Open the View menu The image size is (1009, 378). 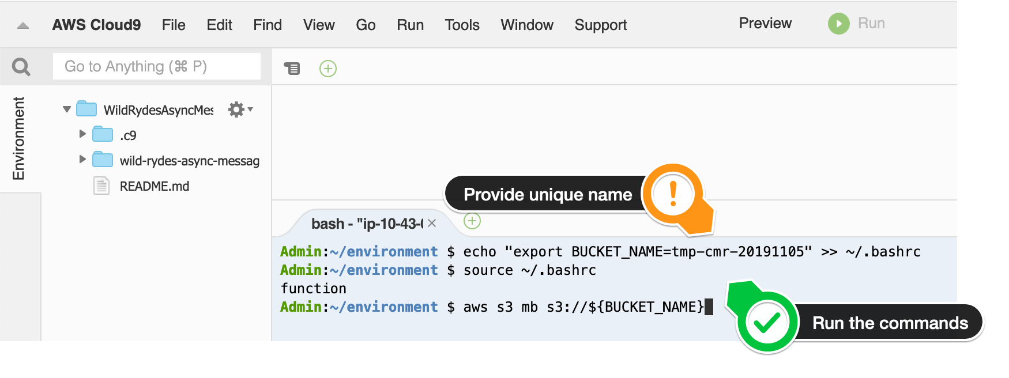[x=319, y=25]
